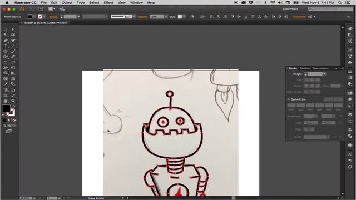Toggle the Dashed Line checkbox
The width and height of the screenshot is (356, 200).
pyautogui.click(x=288, y=99)
